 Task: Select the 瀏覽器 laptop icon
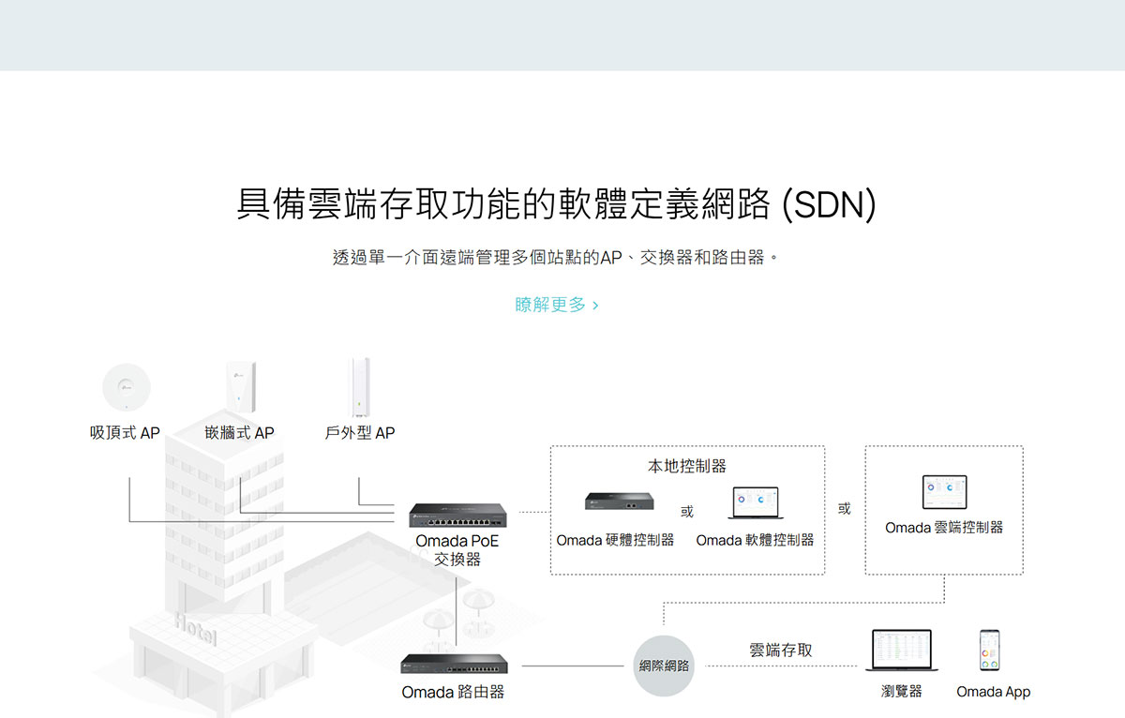(903, 648)
